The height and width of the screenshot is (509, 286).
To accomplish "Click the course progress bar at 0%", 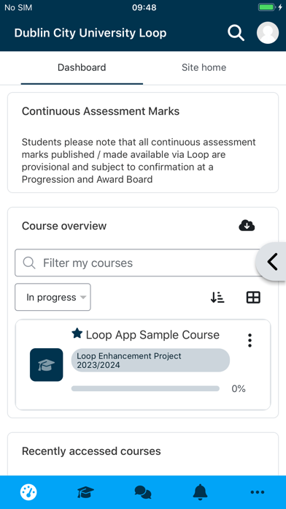I will pyautogui.click(x=145, y=388).
